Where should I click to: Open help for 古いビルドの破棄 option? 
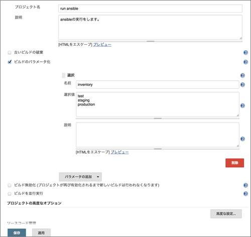click(245, 53)
